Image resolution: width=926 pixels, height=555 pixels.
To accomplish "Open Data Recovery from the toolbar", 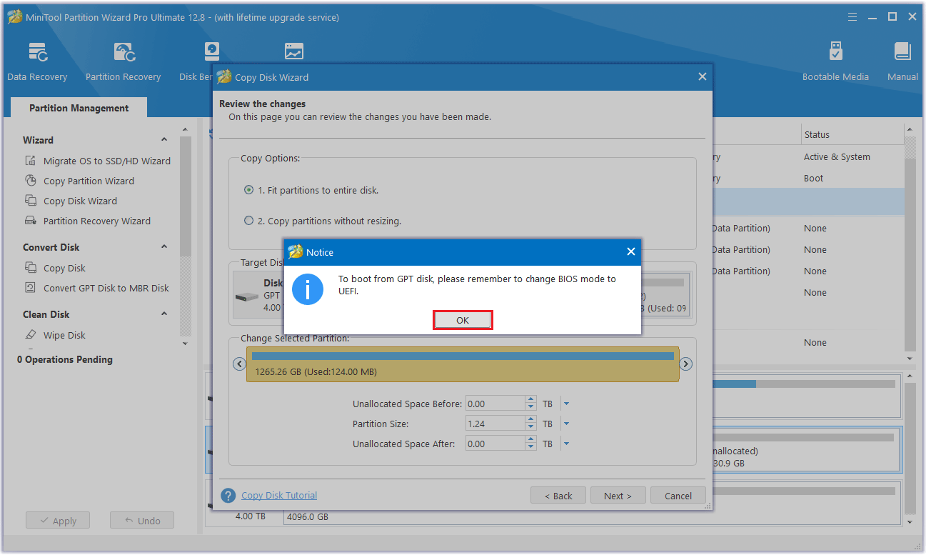I will pos(37,63).
